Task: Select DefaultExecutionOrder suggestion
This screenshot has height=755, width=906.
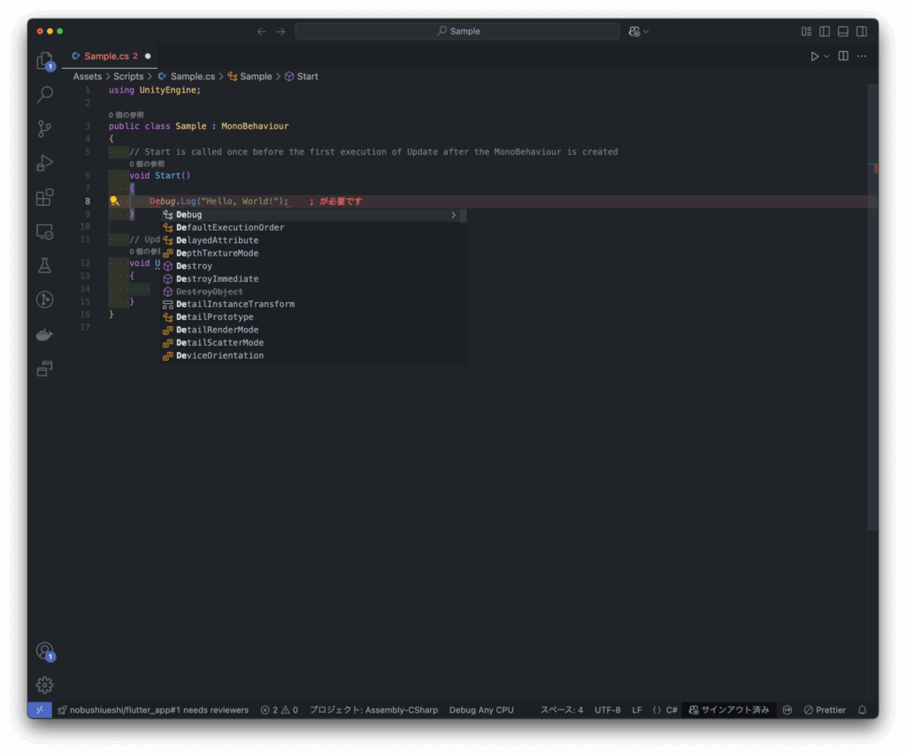Action: [314, 227]
